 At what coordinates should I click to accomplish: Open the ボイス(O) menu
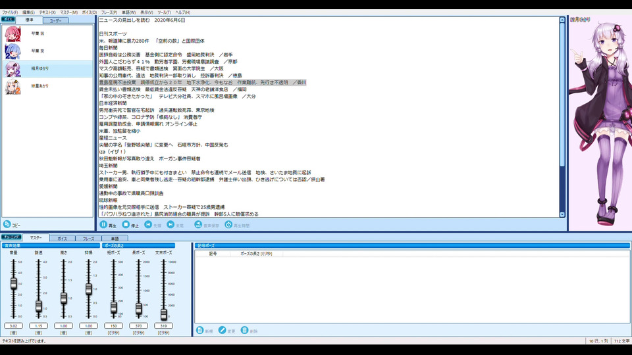pos(89,12)
